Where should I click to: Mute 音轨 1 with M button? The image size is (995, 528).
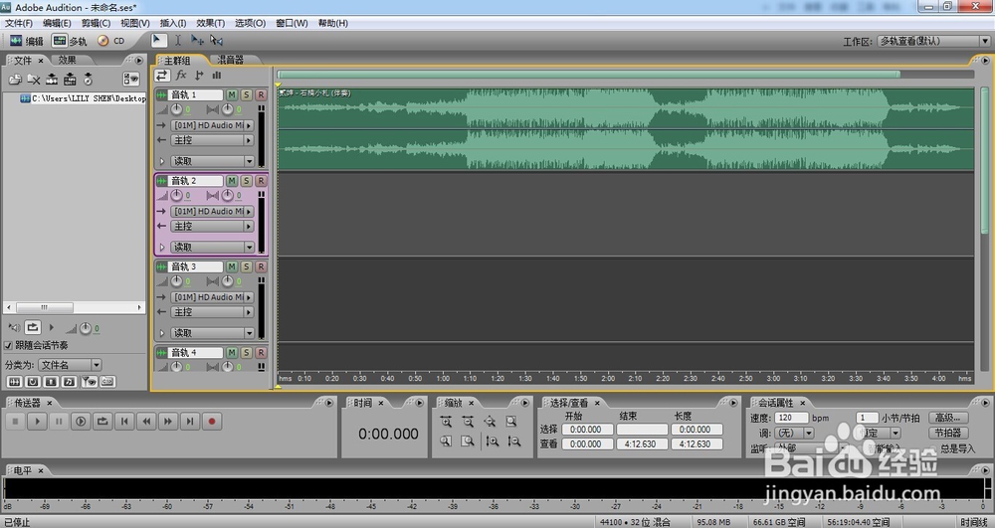pyautogui.click(x=232, y=94)
